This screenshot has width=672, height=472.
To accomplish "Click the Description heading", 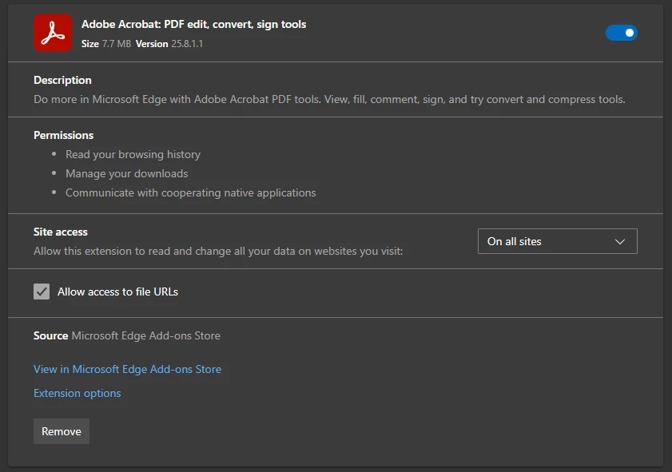I will pos(62,80).
